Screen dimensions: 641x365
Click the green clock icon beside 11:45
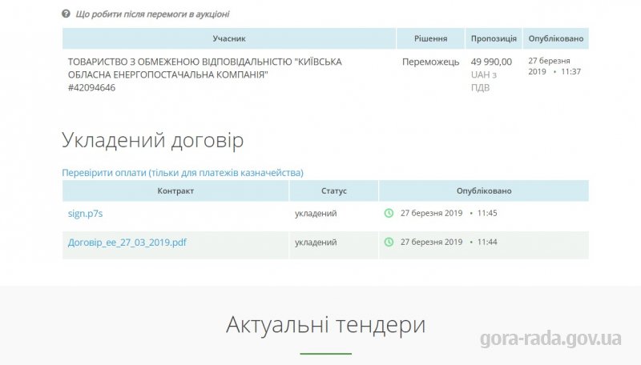coord(389,213)
